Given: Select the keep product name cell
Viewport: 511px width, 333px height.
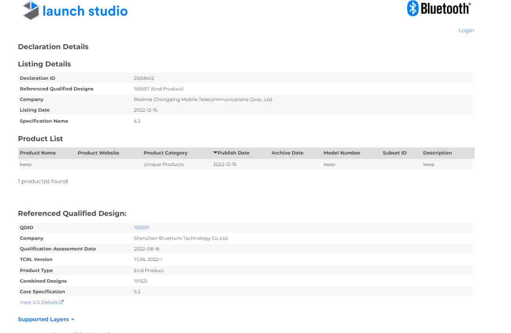Looking at the screenshot, I should click(x=26, y=164).
